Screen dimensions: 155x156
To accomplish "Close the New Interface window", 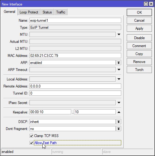I will (151, 4).
